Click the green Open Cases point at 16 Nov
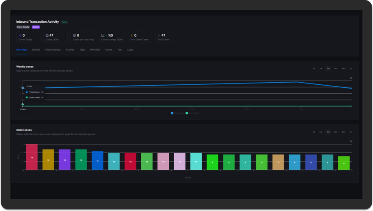This screenshot has width=373, height=211. pyautogui.click(x=22, y=104)
